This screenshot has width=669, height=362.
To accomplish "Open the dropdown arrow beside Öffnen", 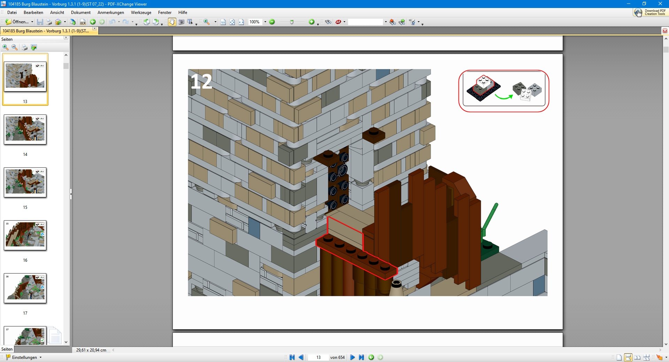I will 32,22.
